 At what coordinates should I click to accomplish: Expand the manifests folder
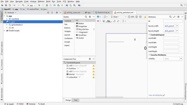[7, 19]
